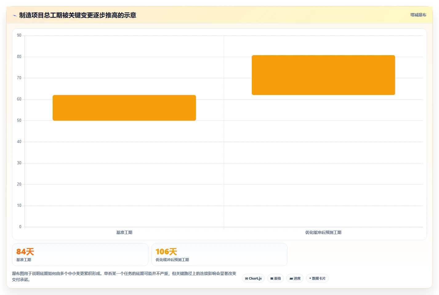Click the 表格 tag chip
Screen dimensions: 439x295
276,278
